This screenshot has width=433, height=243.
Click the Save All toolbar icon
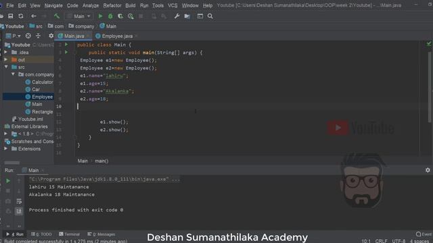tap(11, 16)
